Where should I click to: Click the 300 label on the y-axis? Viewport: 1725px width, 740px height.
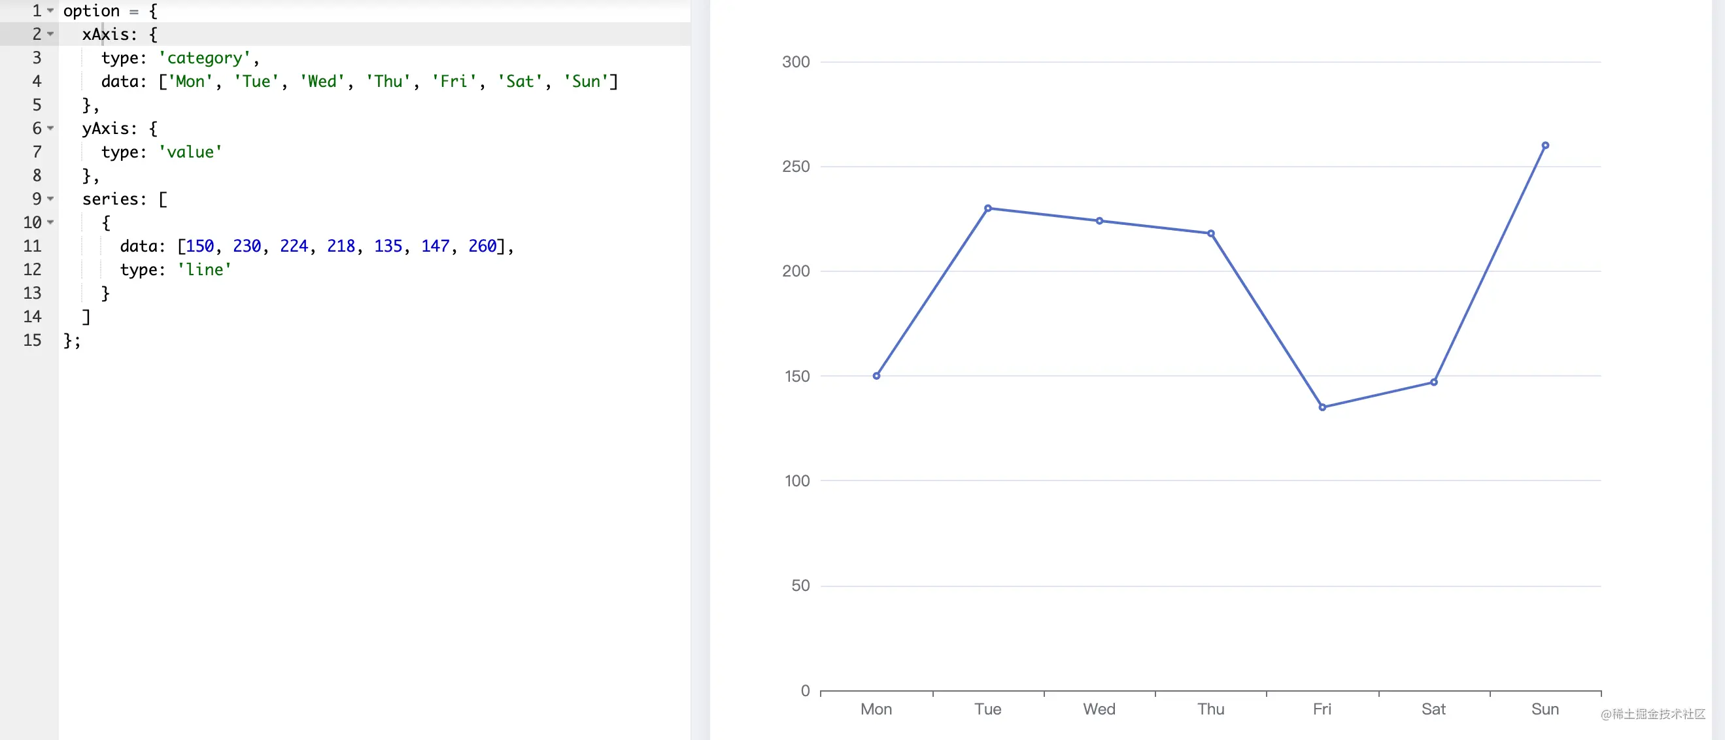[x=796, y=62]
